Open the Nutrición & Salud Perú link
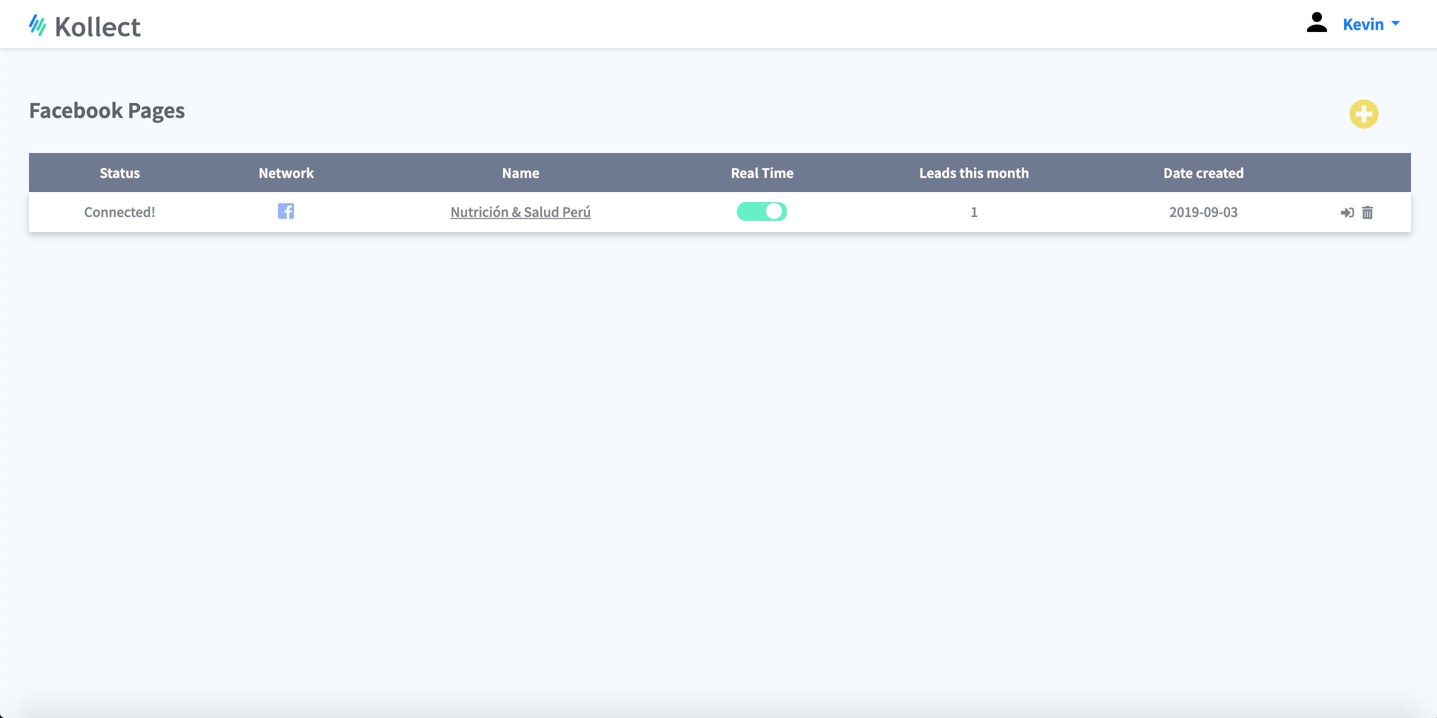The height and width of the screenshot is (718, 1437). pos(520,212)
